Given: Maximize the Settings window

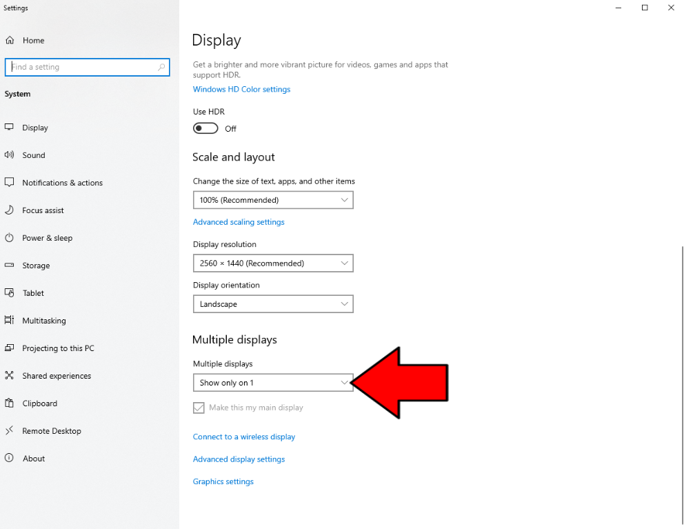Looking at the screenshot, I should [x=645, y=8].
